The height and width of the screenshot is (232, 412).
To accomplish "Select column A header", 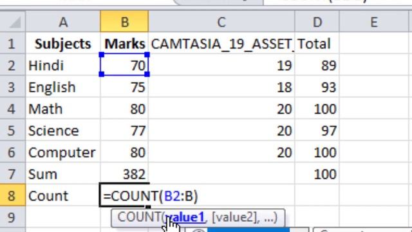I will (x=63, y=21).
